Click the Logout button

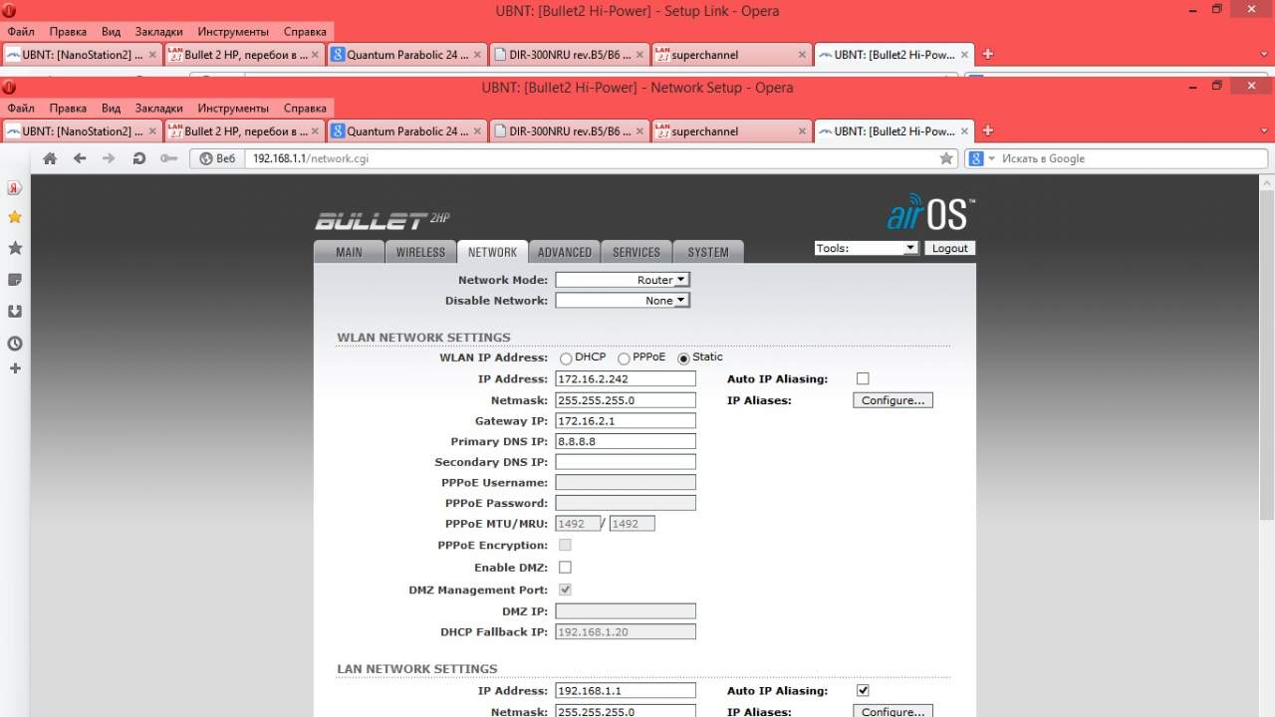(950, 248)
